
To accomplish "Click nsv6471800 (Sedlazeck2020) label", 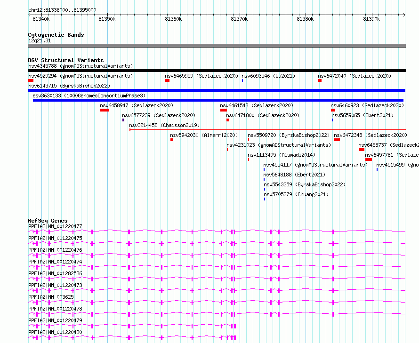I will pos(263,115).
